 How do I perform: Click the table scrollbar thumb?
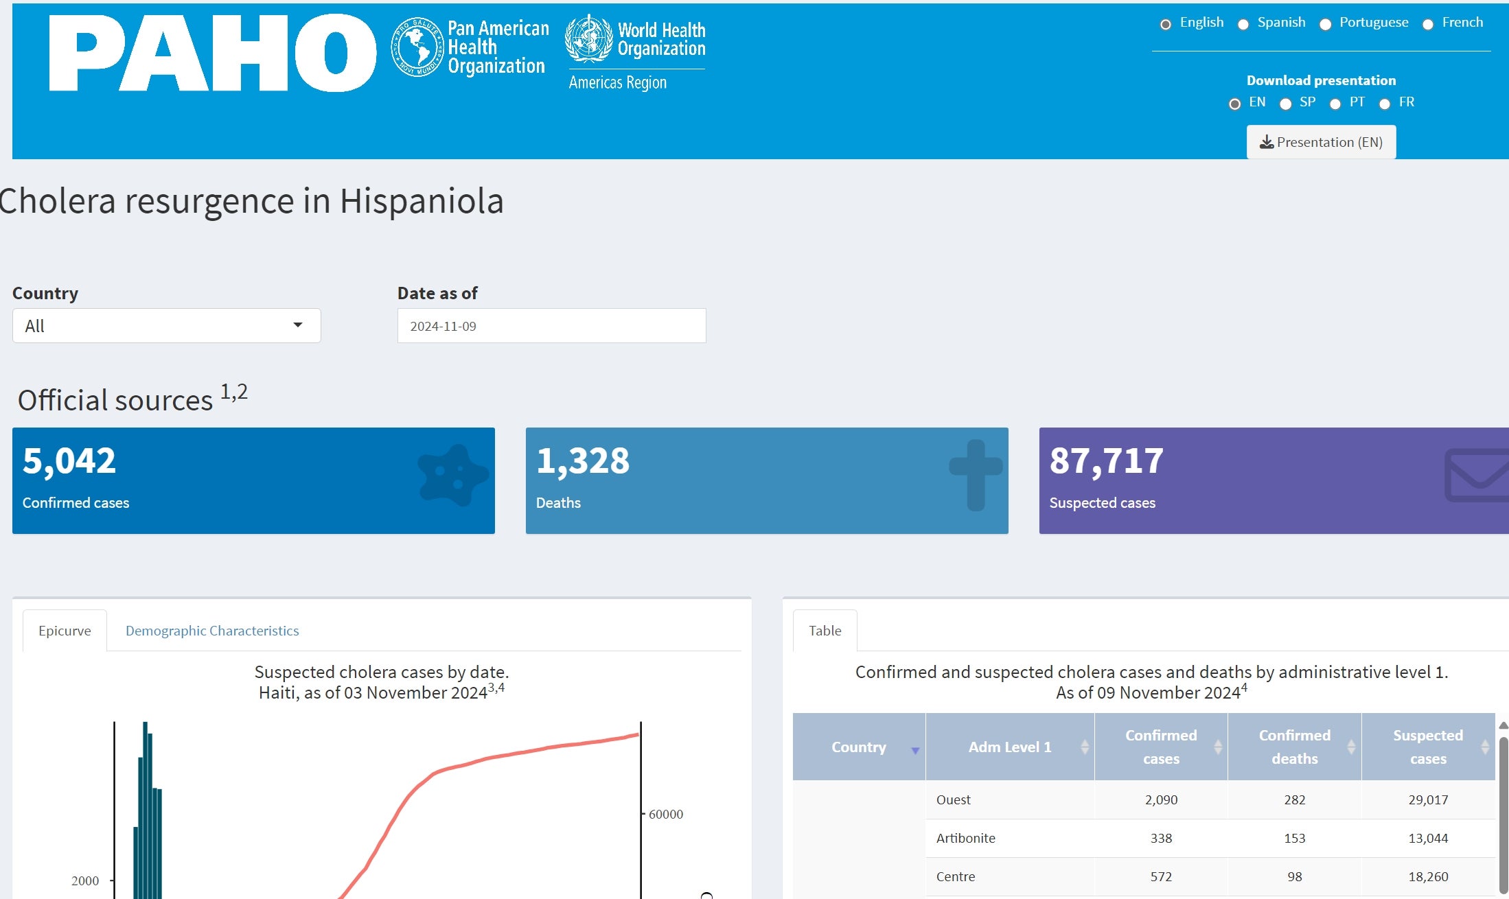tap(1503, 817)
